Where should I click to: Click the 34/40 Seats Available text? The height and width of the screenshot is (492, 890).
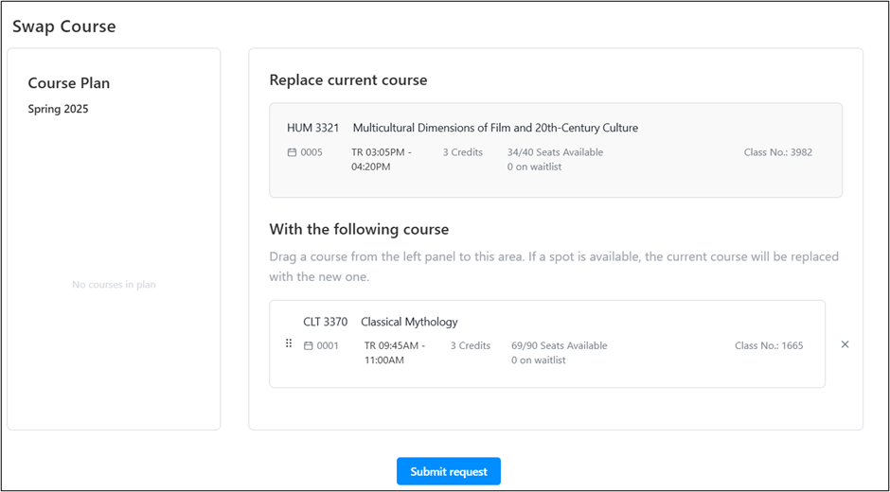pos(555,152)
